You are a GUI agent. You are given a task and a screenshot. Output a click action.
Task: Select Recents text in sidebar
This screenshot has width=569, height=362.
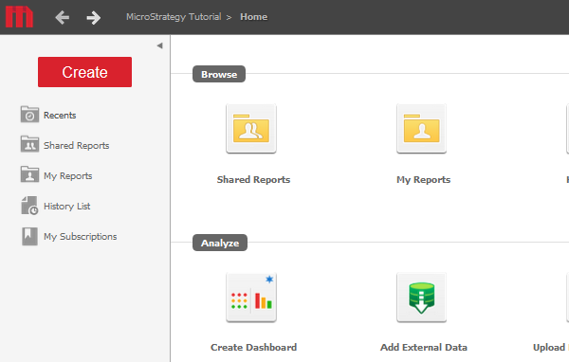pyautogui.click(x=60, y=115)
